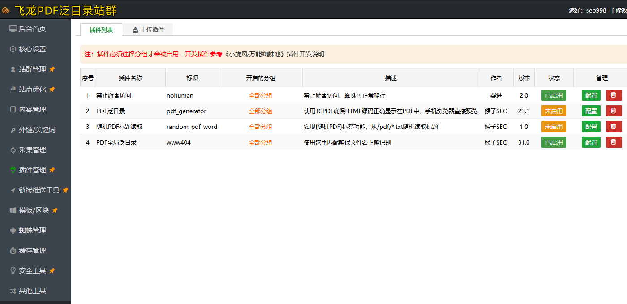Click the upload icon in 上传插件 tab
This screenshot has width=627, height=304.
tap(135, 30)
